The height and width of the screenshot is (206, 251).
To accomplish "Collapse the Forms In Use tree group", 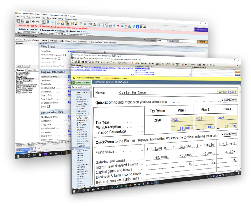I will (x=73, y=90).
